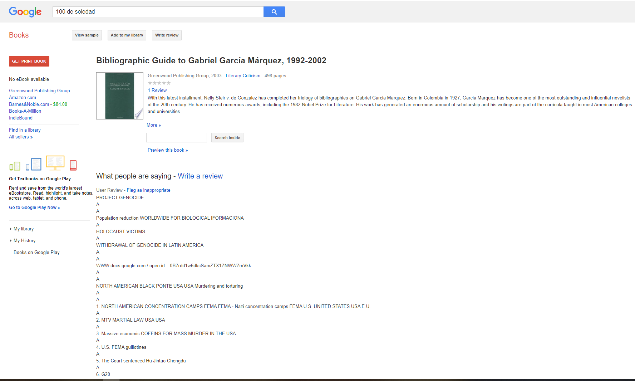Viewport: 635px width, 381px height.
Task: Open the IndieBound seller link
Action: tap(21, 118)
